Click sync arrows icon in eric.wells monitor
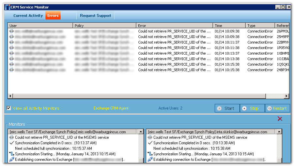This screenshot has height=166, width=294. 12,154
